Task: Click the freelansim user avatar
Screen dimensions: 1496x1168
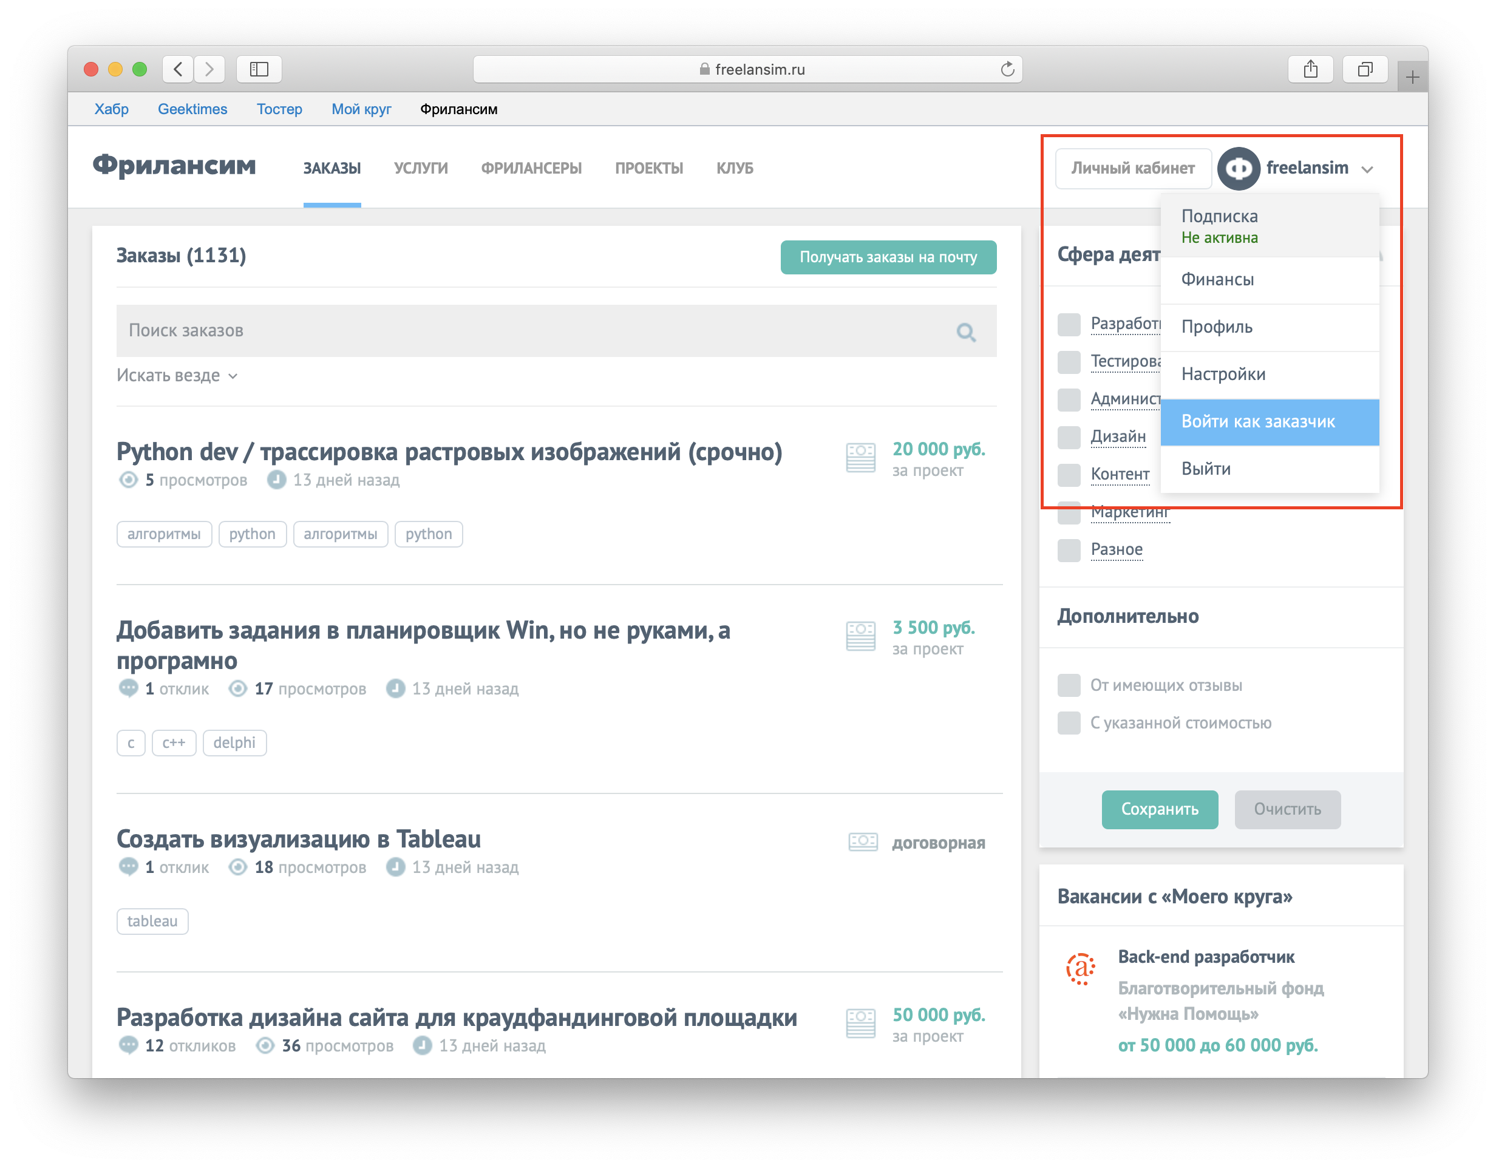Action: (1239, 169)
